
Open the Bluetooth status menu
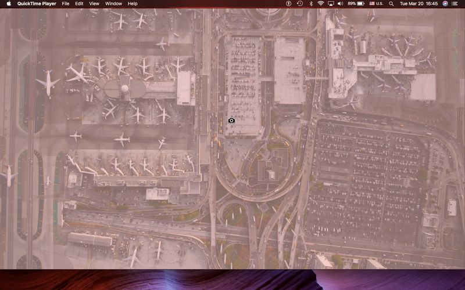pyautogui.click(x=311, y=3)
